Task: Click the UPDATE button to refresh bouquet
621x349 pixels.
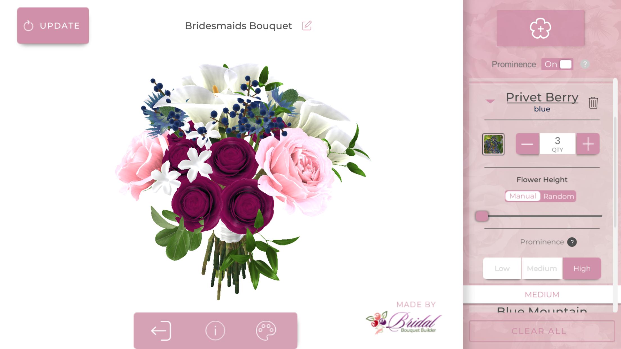Action: click(x=53, y=26)
